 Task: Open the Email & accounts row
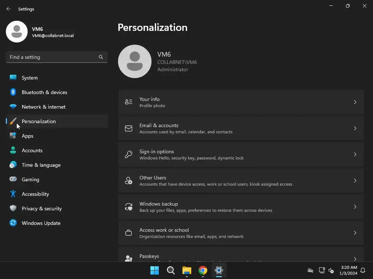(x=241, y=128)
